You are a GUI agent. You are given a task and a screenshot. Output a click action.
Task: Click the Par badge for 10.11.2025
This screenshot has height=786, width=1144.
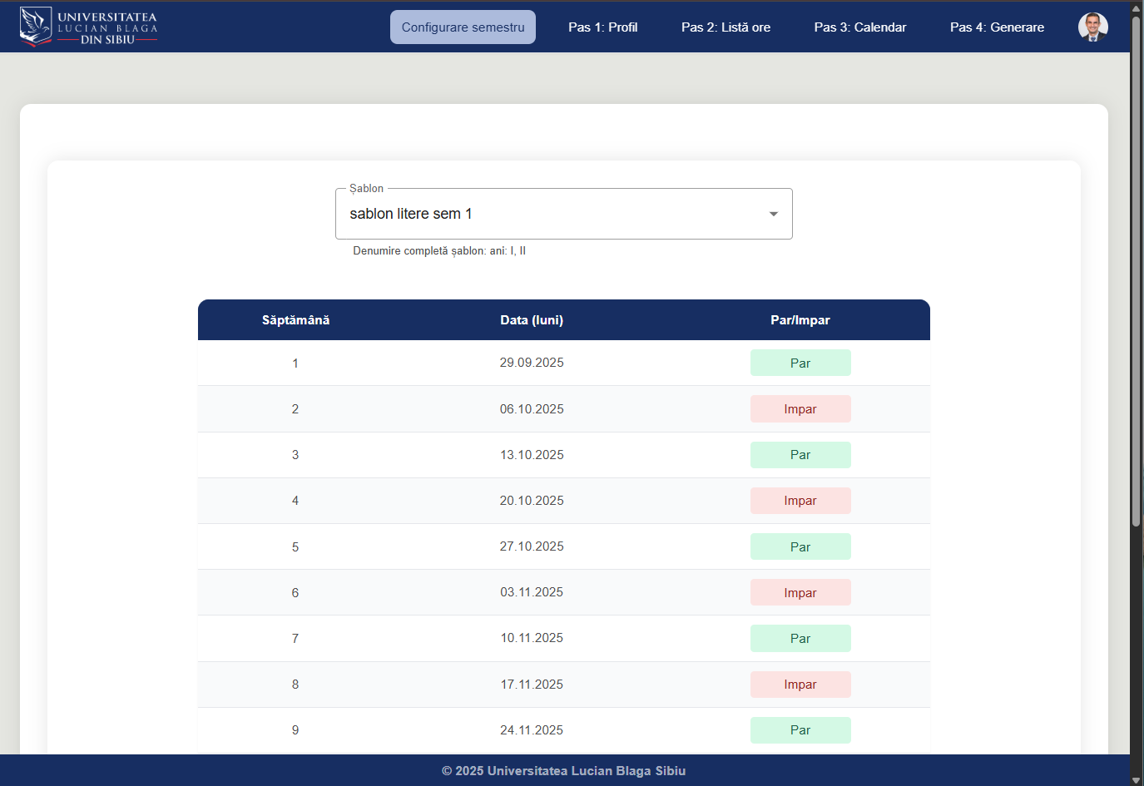[800, 639]
